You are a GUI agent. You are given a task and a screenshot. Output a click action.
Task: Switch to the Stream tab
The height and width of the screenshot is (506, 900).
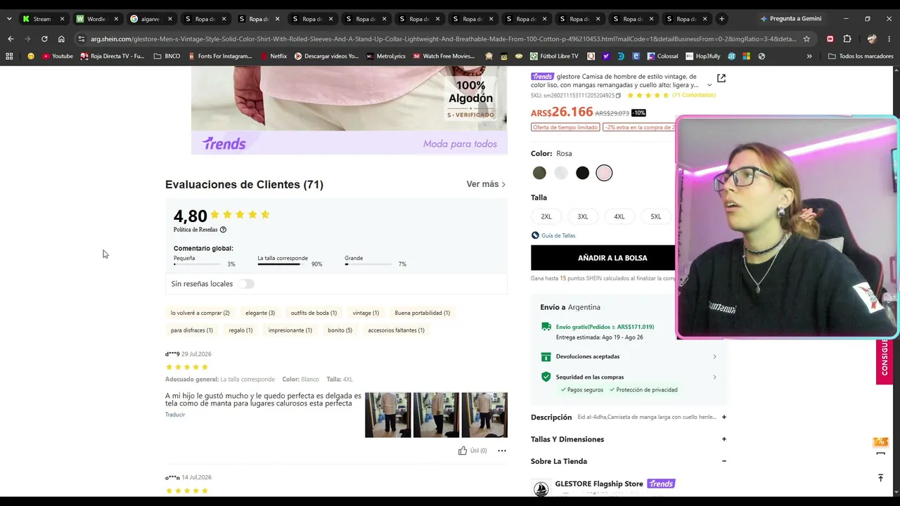(x=42, y=19)
